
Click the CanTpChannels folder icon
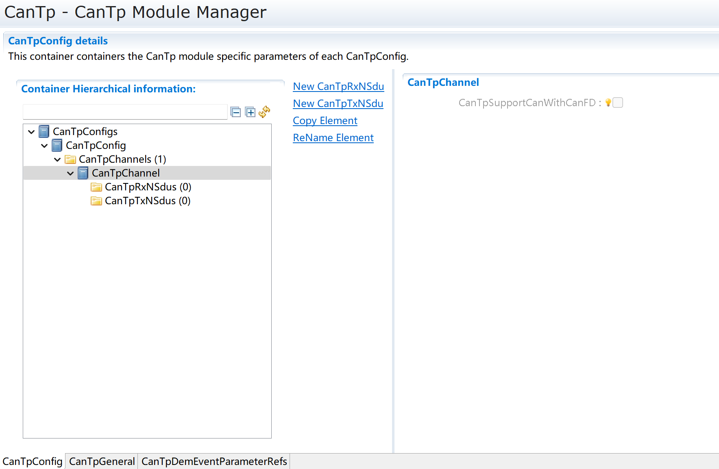pyautogui.click(x=70, y=159)
